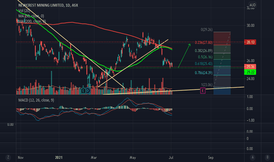Click the 24.00 price axis label
274x162 pixels.
pos(250,79)
